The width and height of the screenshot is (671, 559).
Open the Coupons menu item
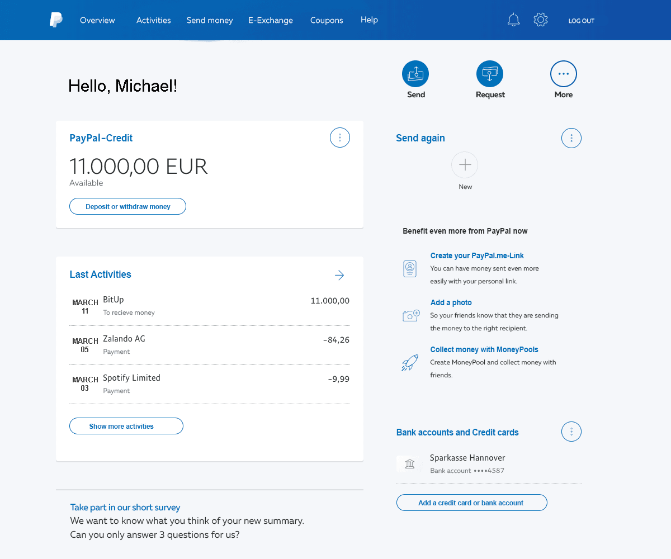tap(327, 20)
